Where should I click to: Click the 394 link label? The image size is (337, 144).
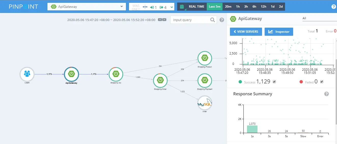click(160, 66)
